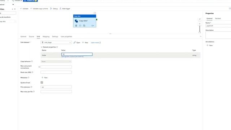Click the pipeline Name field in Properties
This screenshot has height=130, width=231.
(218, 26)
